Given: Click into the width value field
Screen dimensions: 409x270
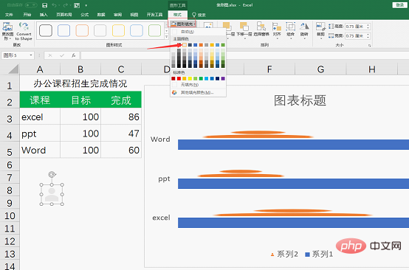Looking at the screenshot, I should click(x=356, y=35).
